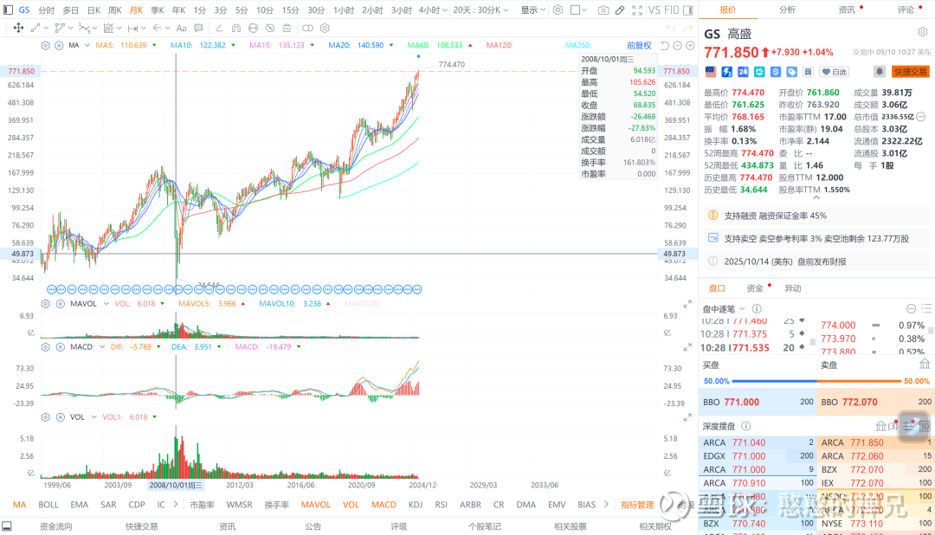Switch to the 分析 analysis tab
935x535 pixels.
coord(787,10)
